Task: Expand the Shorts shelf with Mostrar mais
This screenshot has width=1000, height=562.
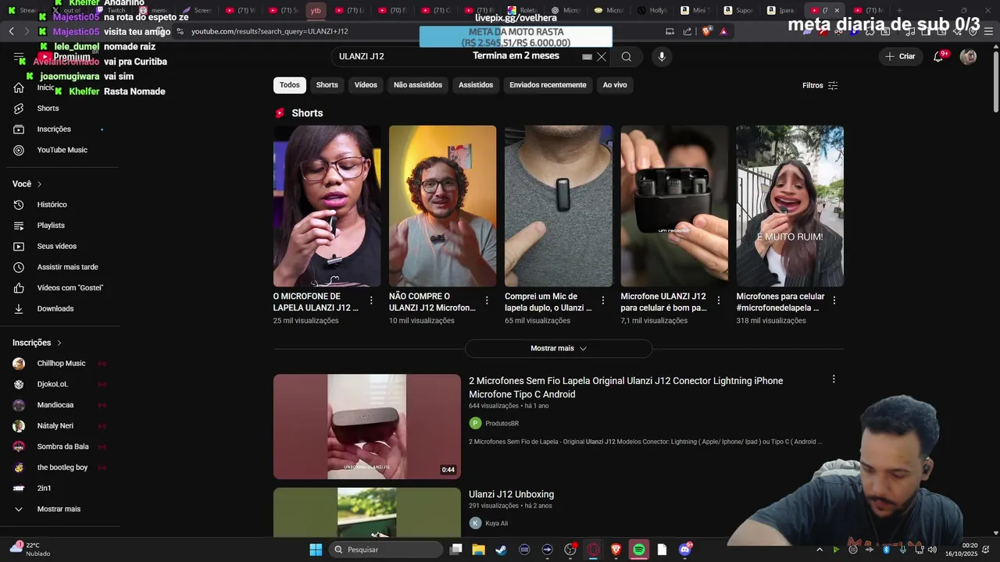Action: 558,348
